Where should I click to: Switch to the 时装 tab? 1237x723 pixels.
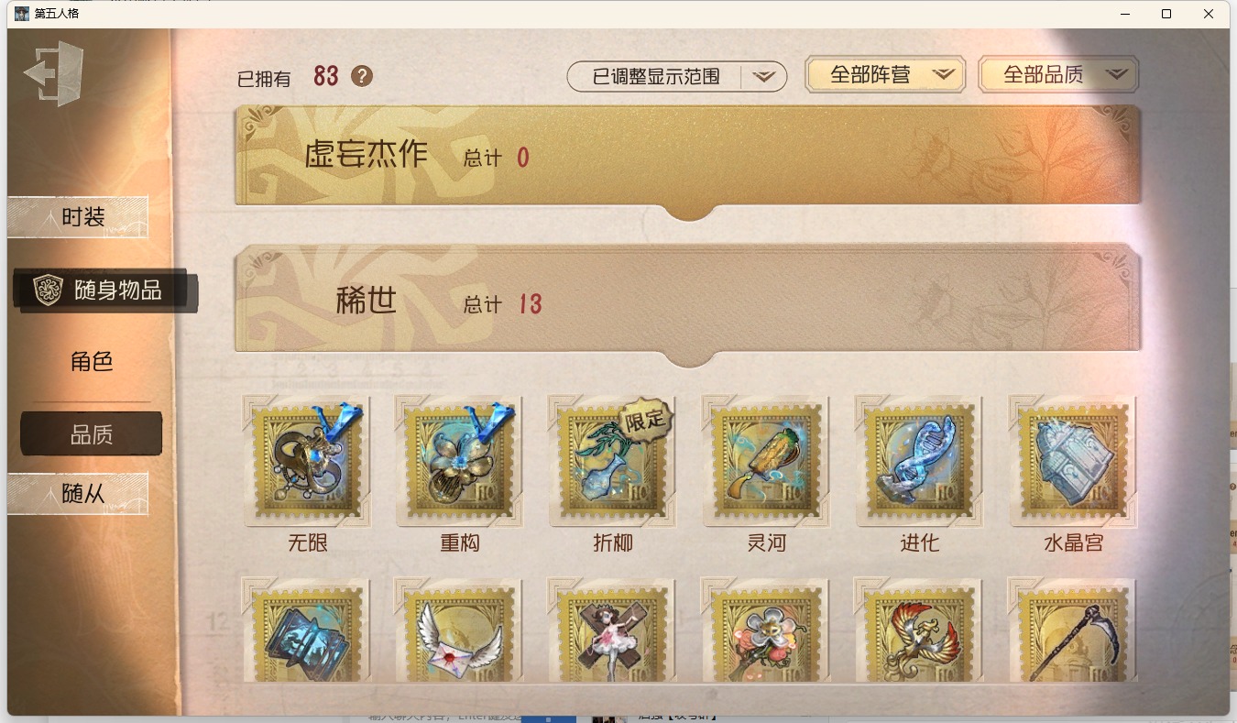click(x=78, y=217)
